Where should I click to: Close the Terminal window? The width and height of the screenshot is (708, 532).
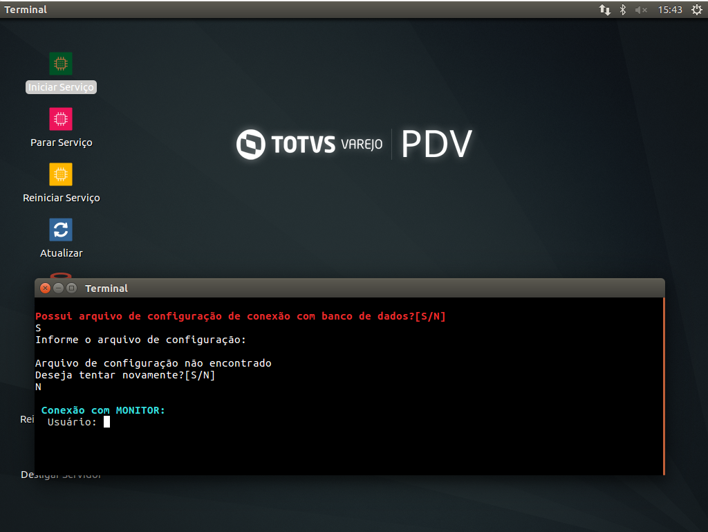[45, 288]
